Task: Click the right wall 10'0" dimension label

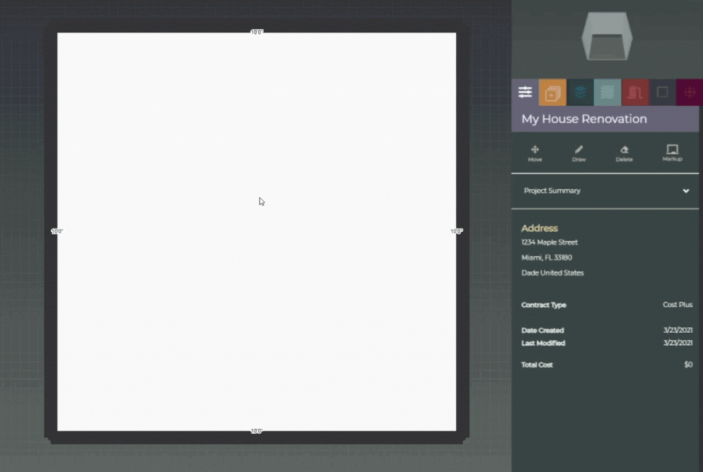Action: pos(457,231)
